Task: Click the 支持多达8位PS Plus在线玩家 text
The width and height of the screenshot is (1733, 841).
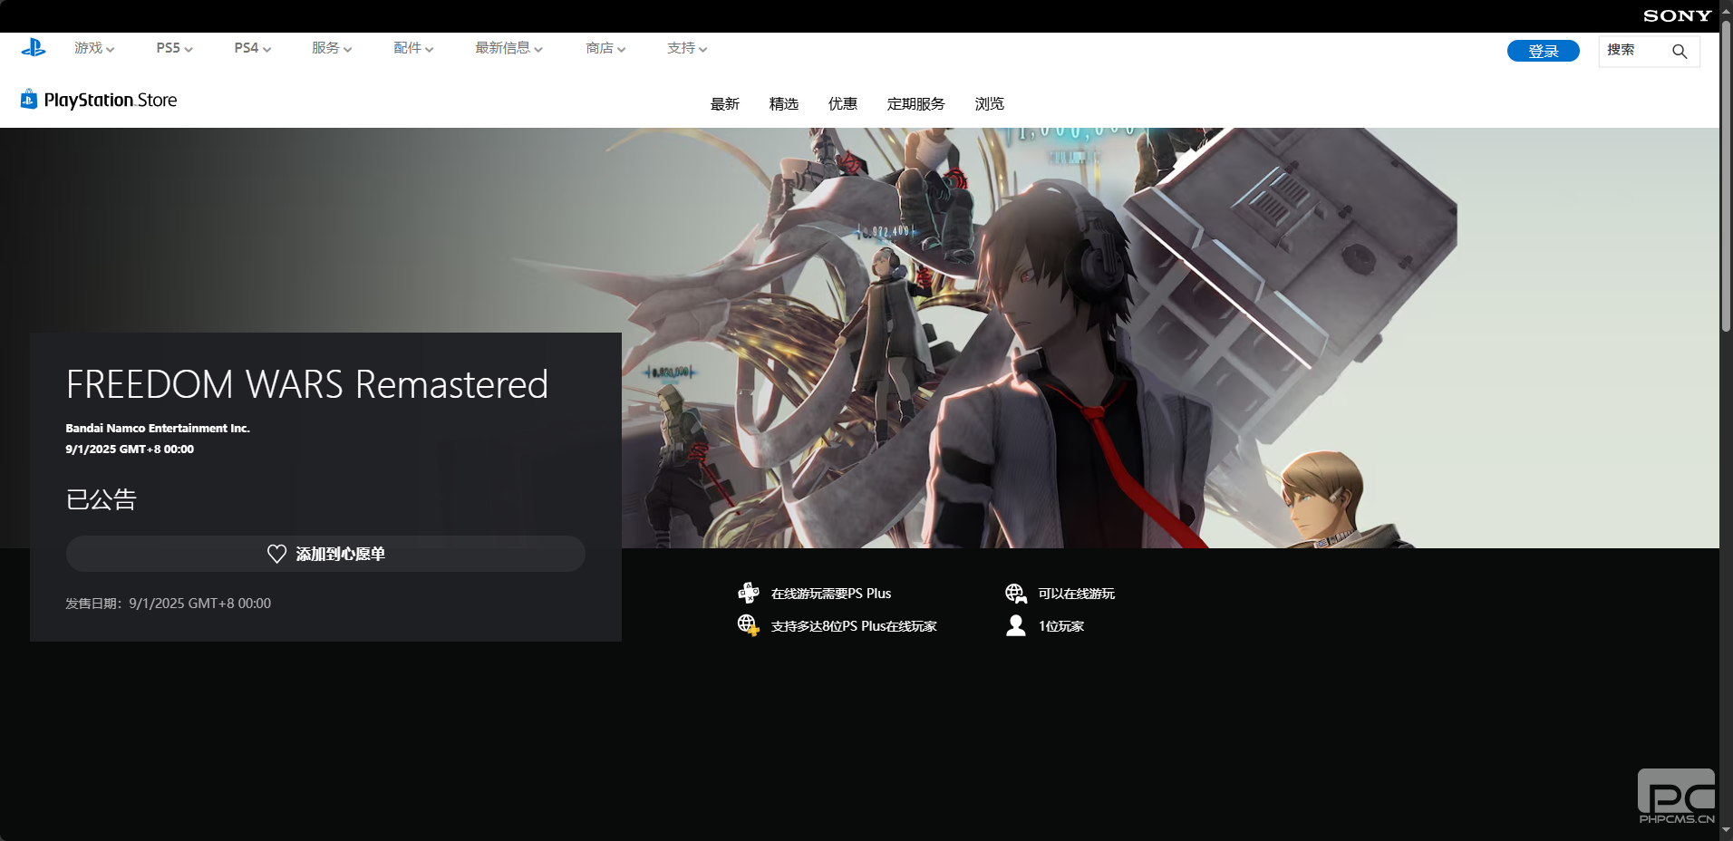Action: coord(854,626)
